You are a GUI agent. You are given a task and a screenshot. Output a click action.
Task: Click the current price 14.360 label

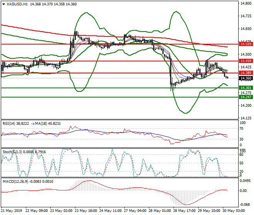pos(246,78)
